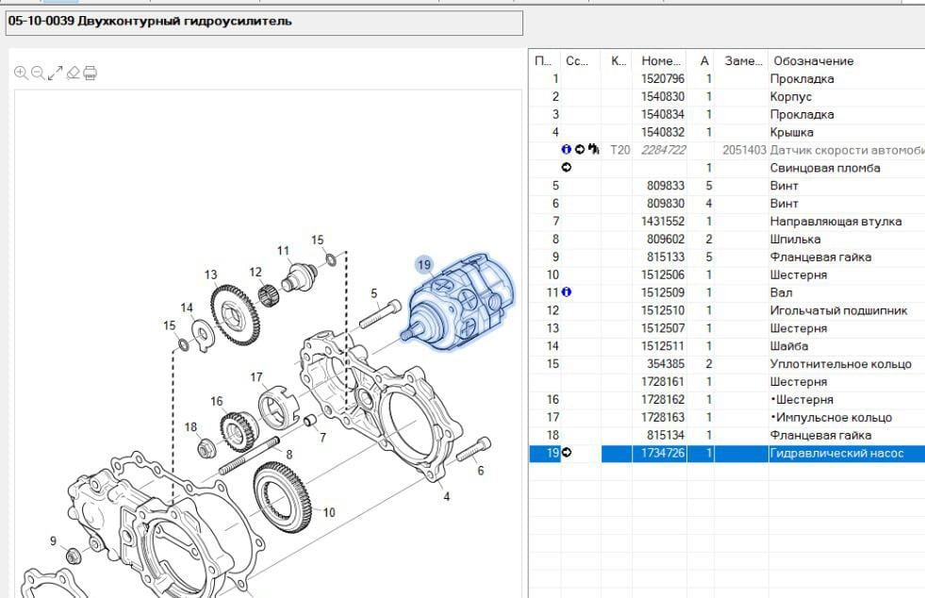The height and width of the screenshot is (598, 925).
Task: Sort by the Обозначение column header
Action: pyautogui.click(x=813, y=61)
